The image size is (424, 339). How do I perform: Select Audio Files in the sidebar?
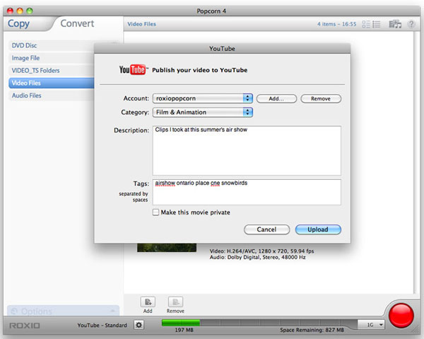point(52,96)
